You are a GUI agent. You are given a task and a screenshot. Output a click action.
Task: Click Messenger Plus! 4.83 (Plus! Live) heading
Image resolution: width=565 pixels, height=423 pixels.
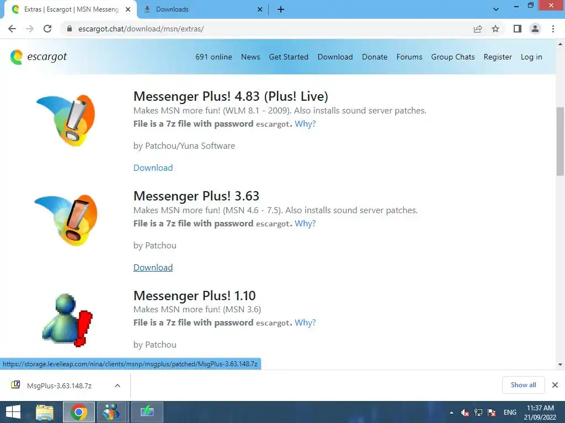[231, 96]
